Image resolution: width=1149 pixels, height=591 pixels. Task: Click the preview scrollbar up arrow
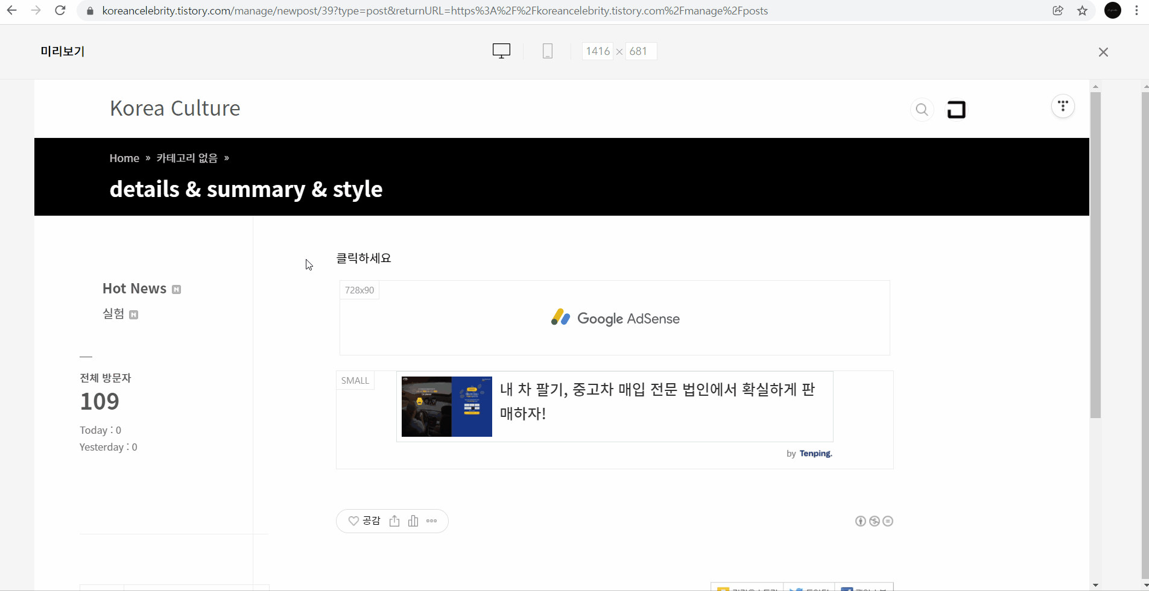pyautogui.click(x=1095, y=87)
